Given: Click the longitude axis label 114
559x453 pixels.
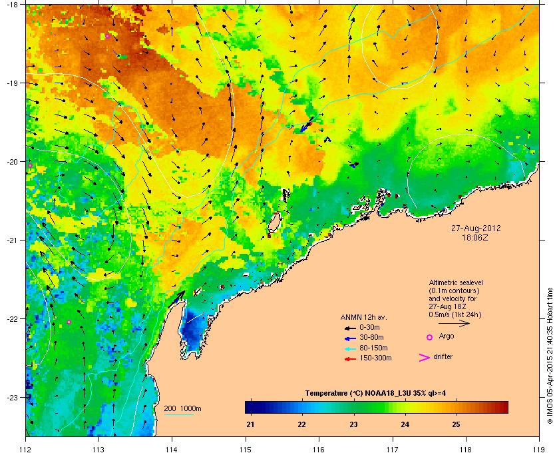Looking at the screenshot, I should pyautogui.click(x=172, y=449).
